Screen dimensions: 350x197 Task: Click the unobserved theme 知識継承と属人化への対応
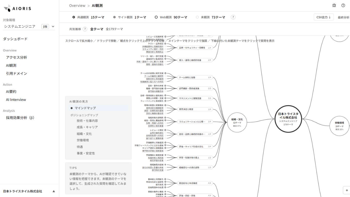(x=152, y=82)
